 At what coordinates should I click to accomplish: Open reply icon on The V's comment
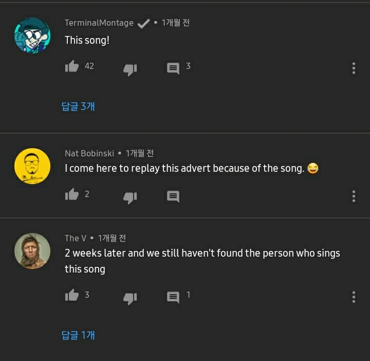coord(173,297)
